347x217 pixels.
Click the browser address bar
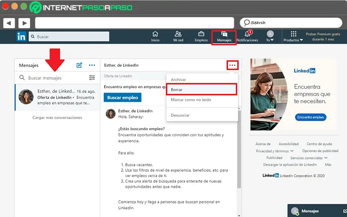[x=134, y=23]
